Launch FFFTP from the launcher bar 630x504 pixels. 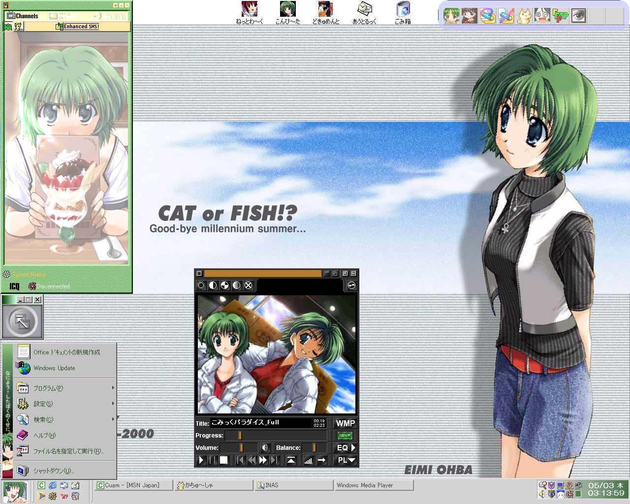pyautogui.click(x=561, y=16)
